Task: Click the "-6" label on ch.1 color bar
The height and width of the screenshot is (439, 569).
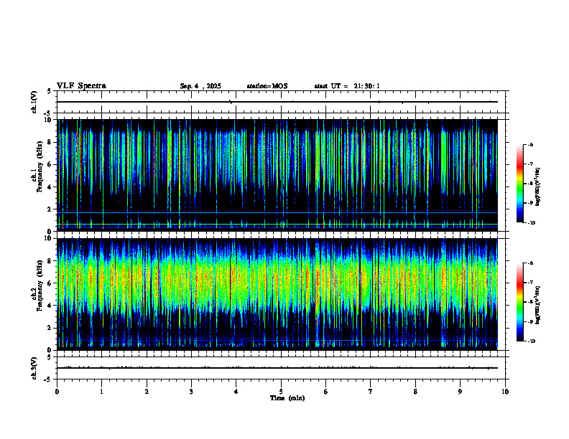Action: click(x=530, y=144)
